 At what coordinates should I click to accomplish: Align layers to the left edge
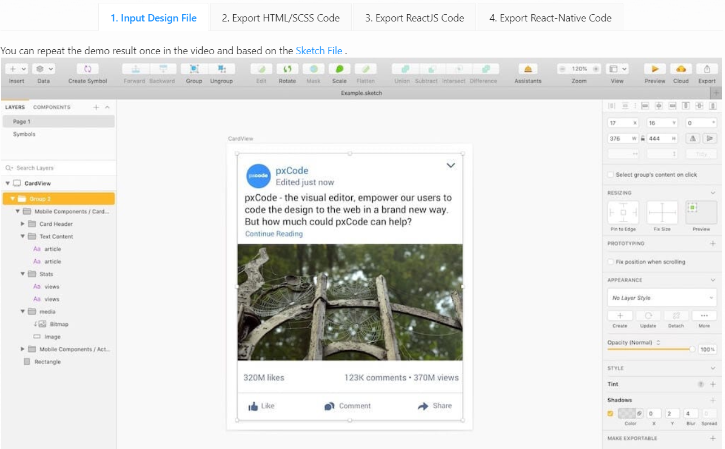[x=645, y=106]
